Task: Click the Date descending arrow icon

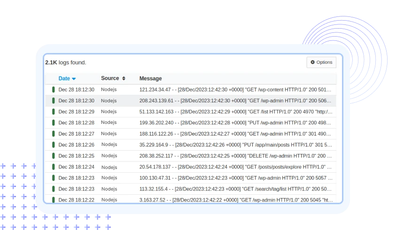Action: tap(74, 79)
